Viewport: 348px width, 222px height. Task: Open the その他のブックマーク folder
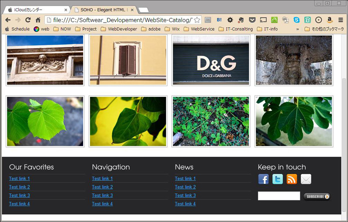pyautogui.click(x=324, y=29)
